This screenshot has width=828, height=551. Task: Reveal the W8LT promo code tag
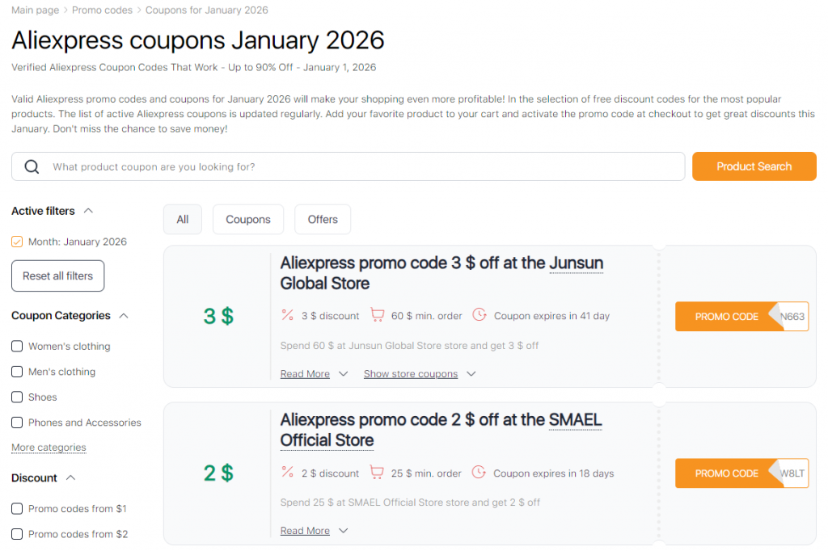pyautogui.click(x=741, y=473)
